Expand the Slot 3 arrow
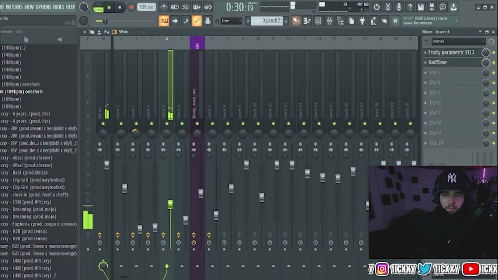 pos(425,73)
